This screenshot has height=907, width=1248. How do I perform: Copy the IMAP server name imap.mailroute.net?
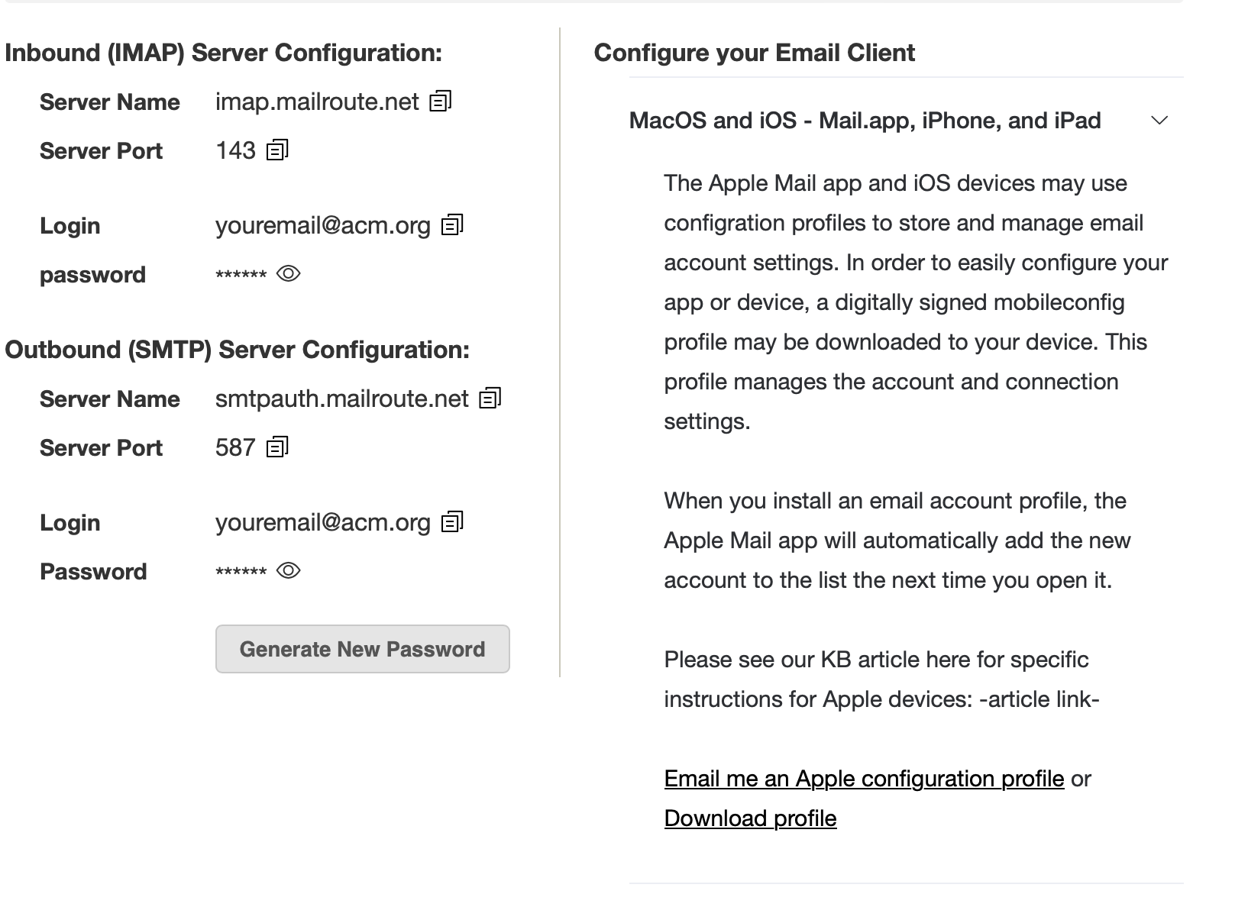441,102
